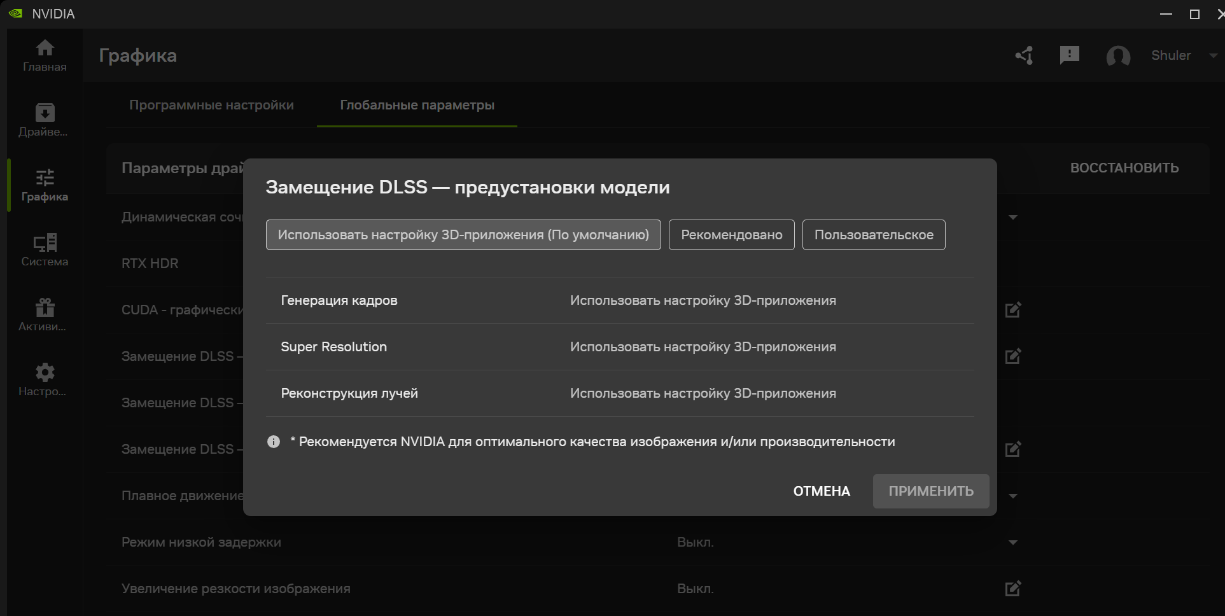Screen dimensions: 1225x616
Task: Click the user profile avatar icon
Action: coord(1119,56)
